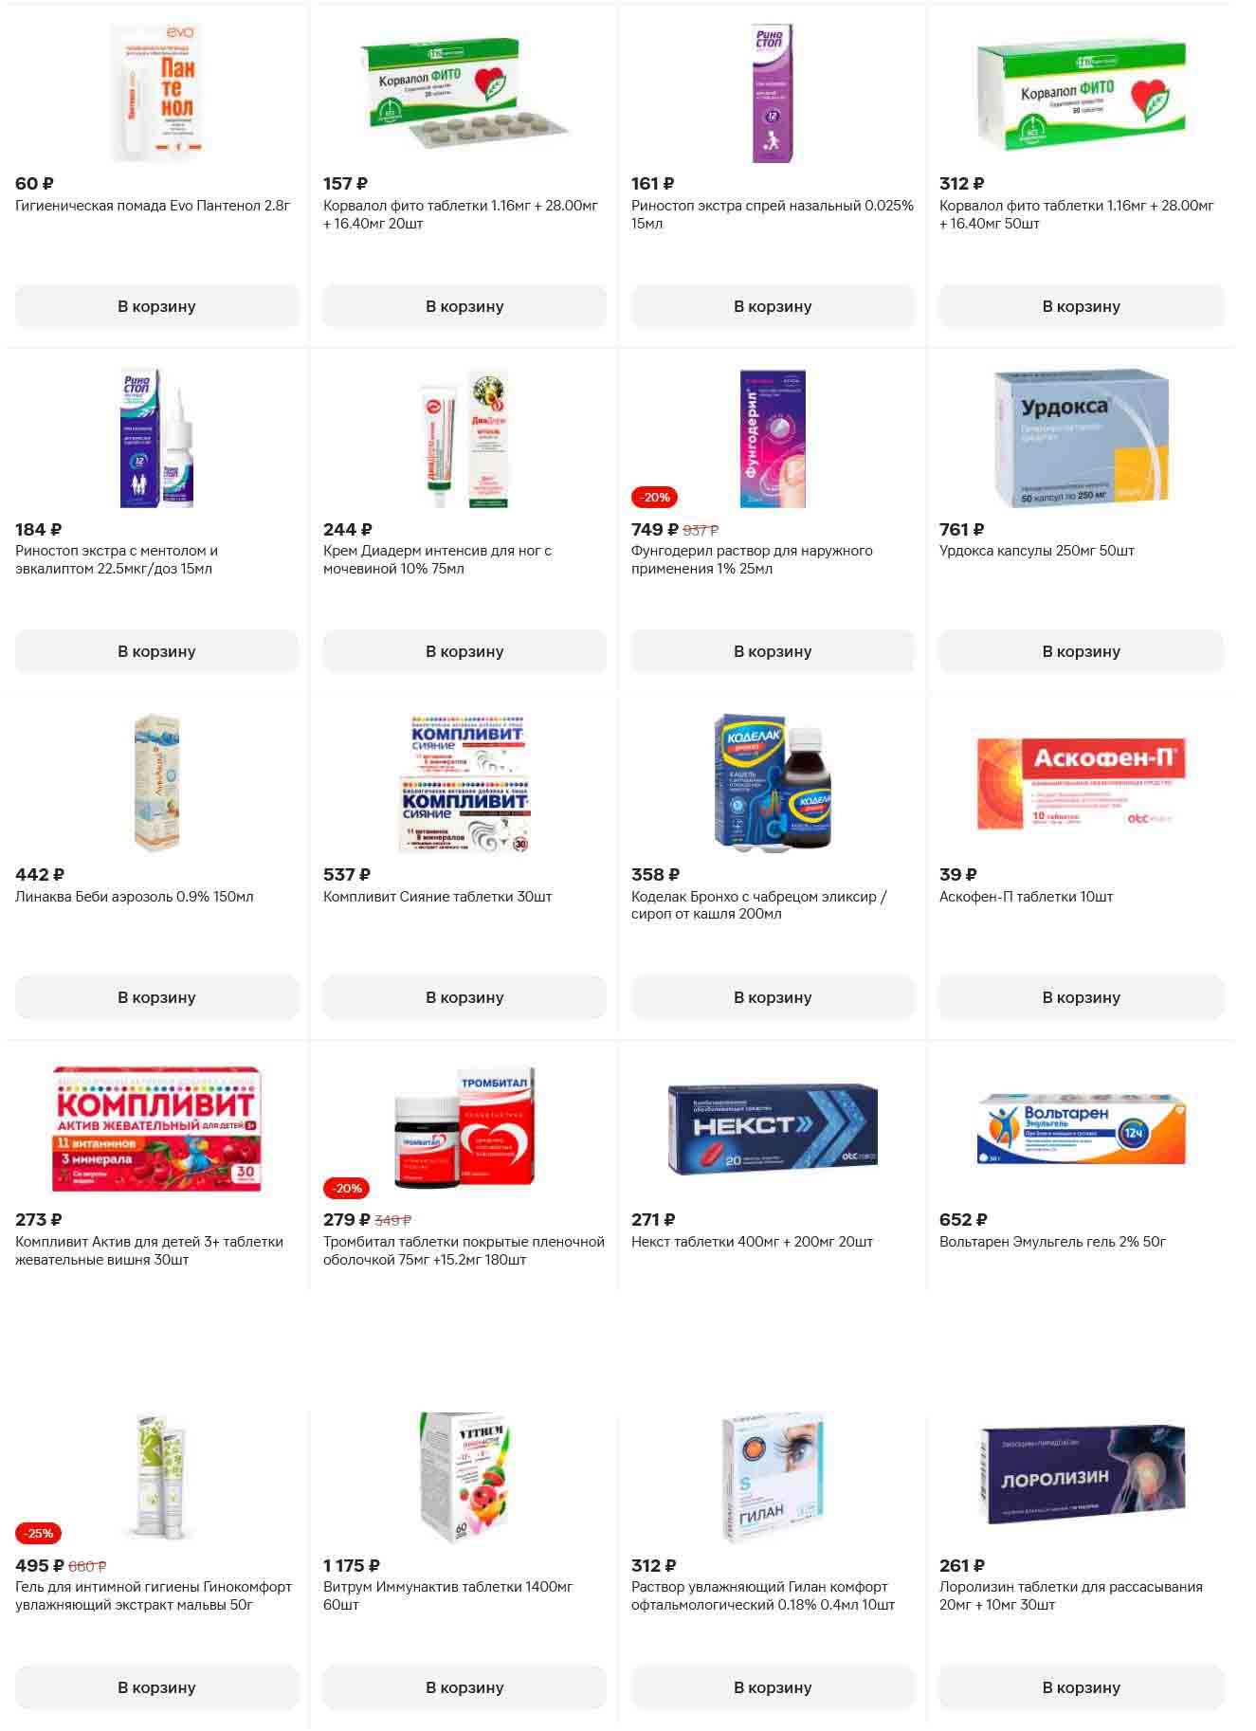Add Витрум Иммунактив to the cart
Viewport: 1256px width, 1731px height.
click(464, 1687)
